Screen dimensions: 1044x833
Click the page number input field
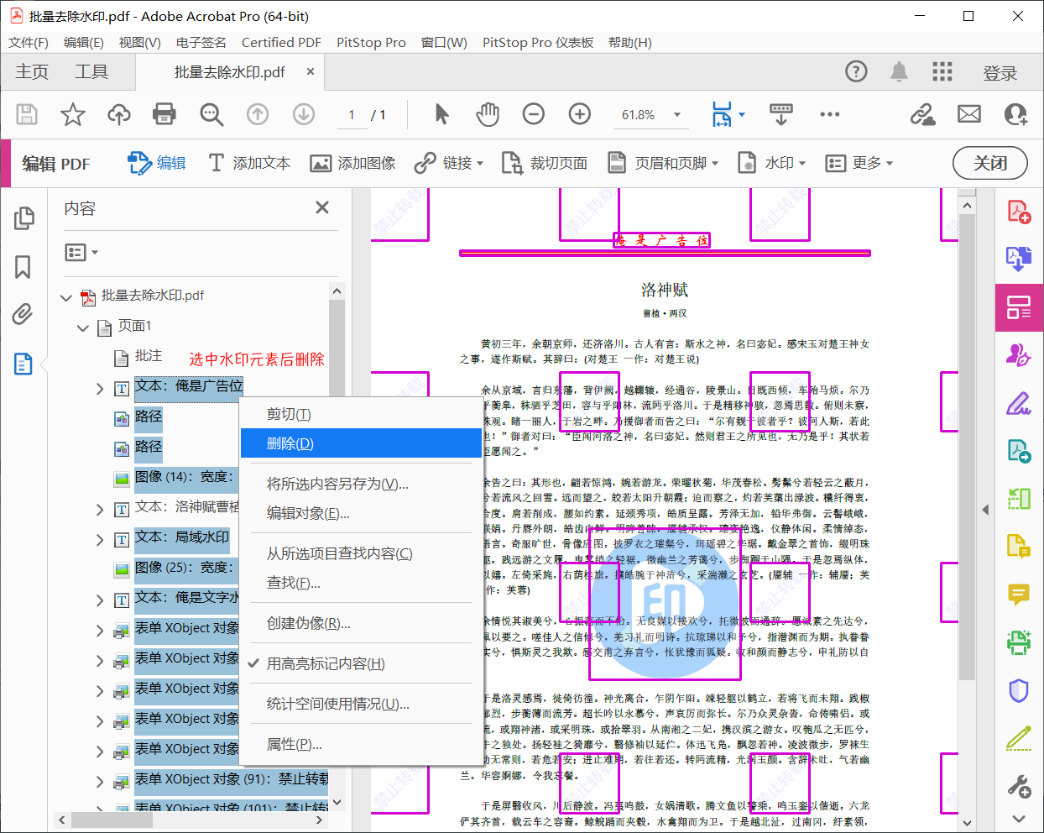coord(352,114)
